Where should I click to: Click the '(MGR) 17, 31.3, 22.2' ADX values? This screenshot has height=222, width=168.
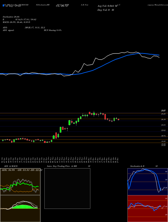tap(35, 28)
